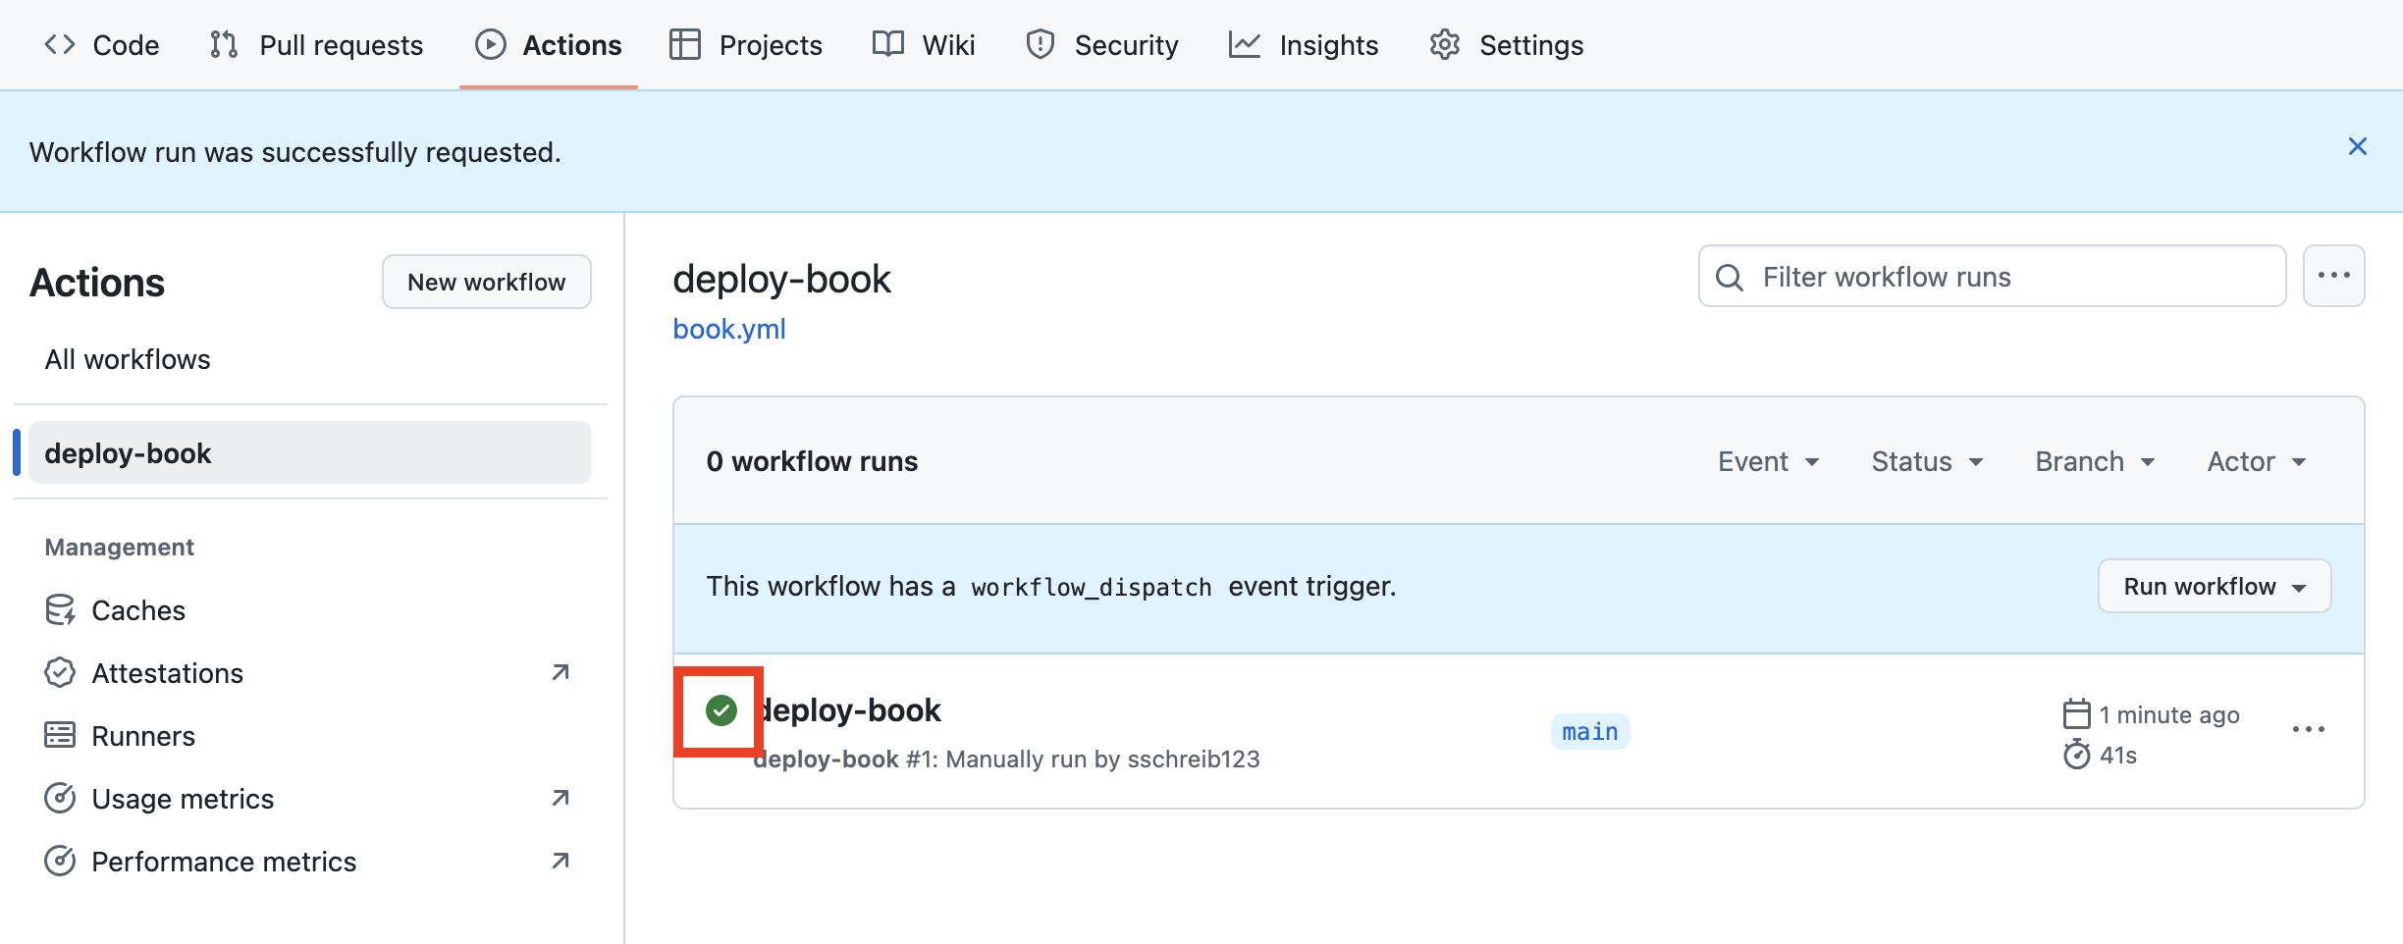
Task: Open the book.yml file link
Action: 728,330
